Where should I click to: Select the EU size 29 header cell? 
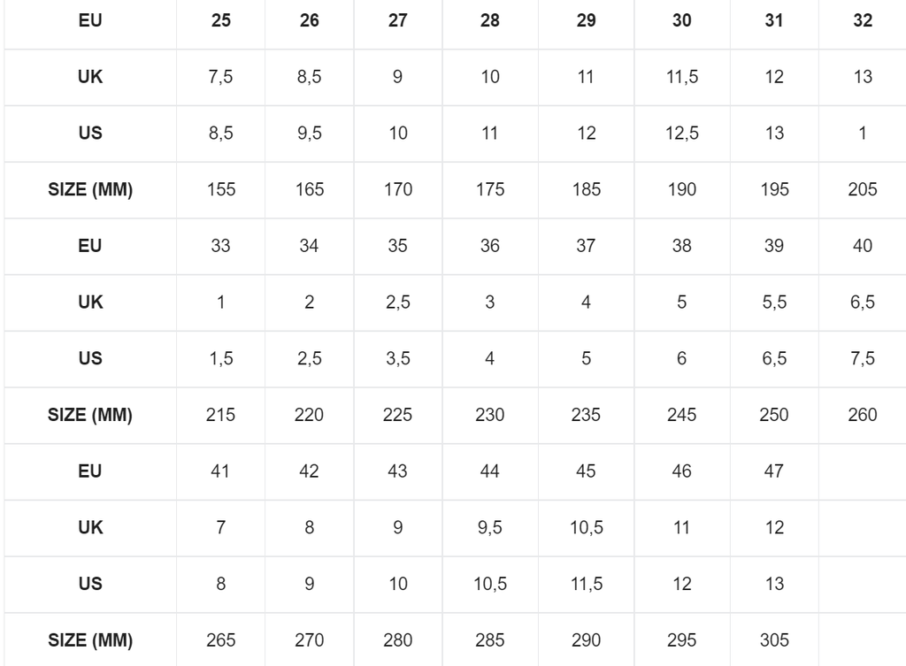coord(586,21)
